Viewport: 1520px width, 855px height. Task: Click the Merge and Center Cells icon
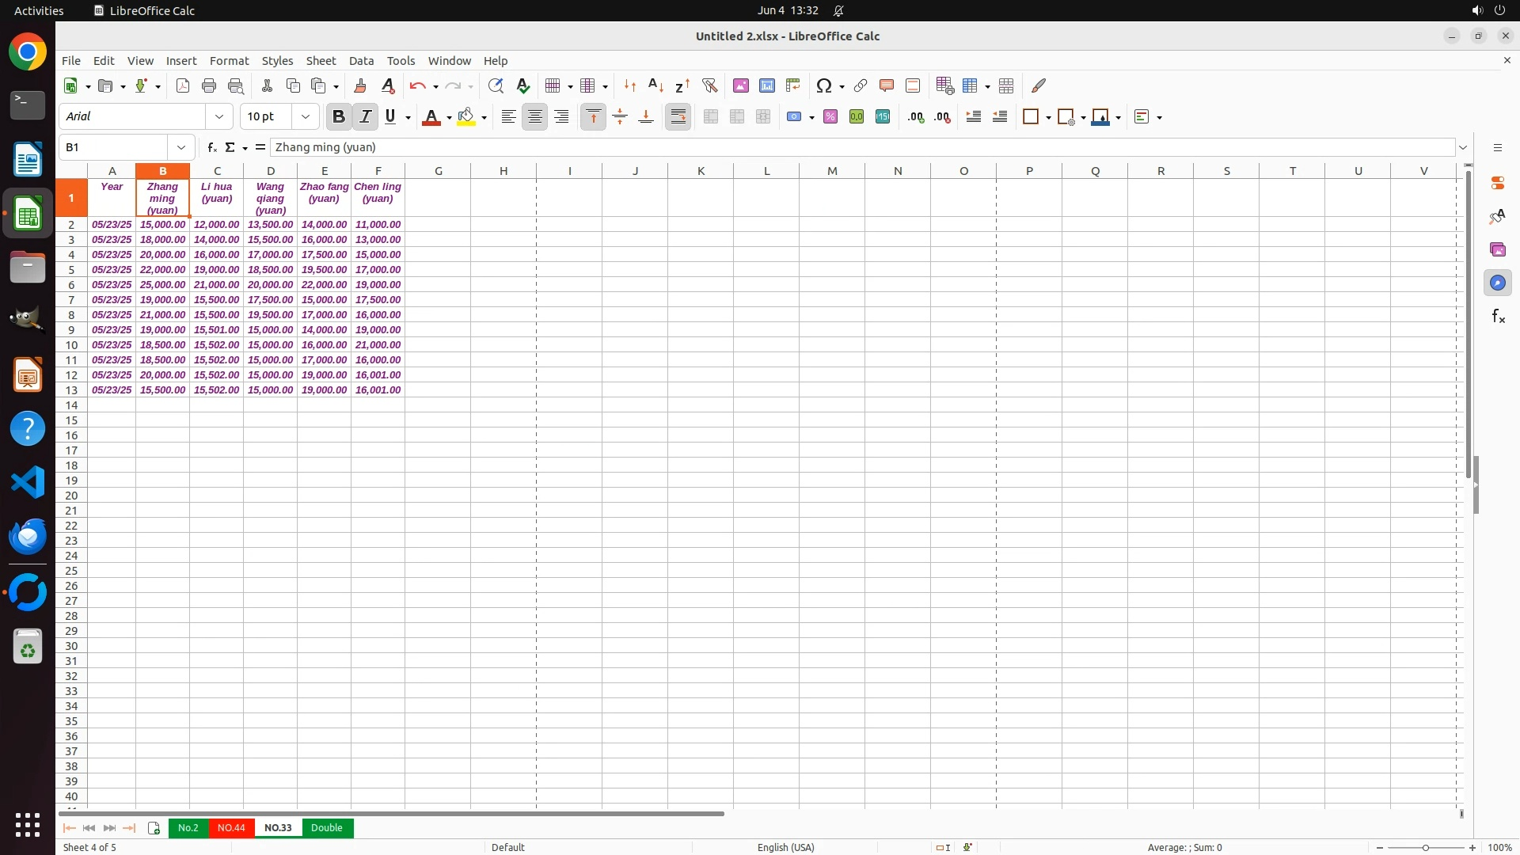click(711, 117)
